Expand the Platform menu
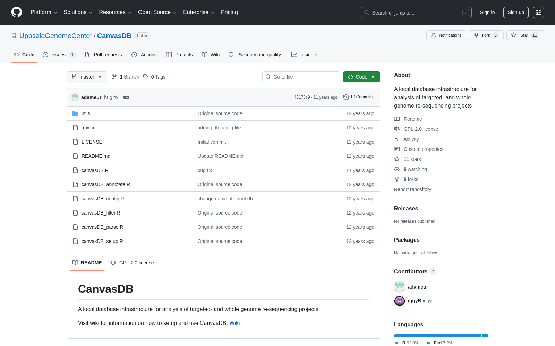This screenshot has height=346, width=555. [x=44, y=12]
